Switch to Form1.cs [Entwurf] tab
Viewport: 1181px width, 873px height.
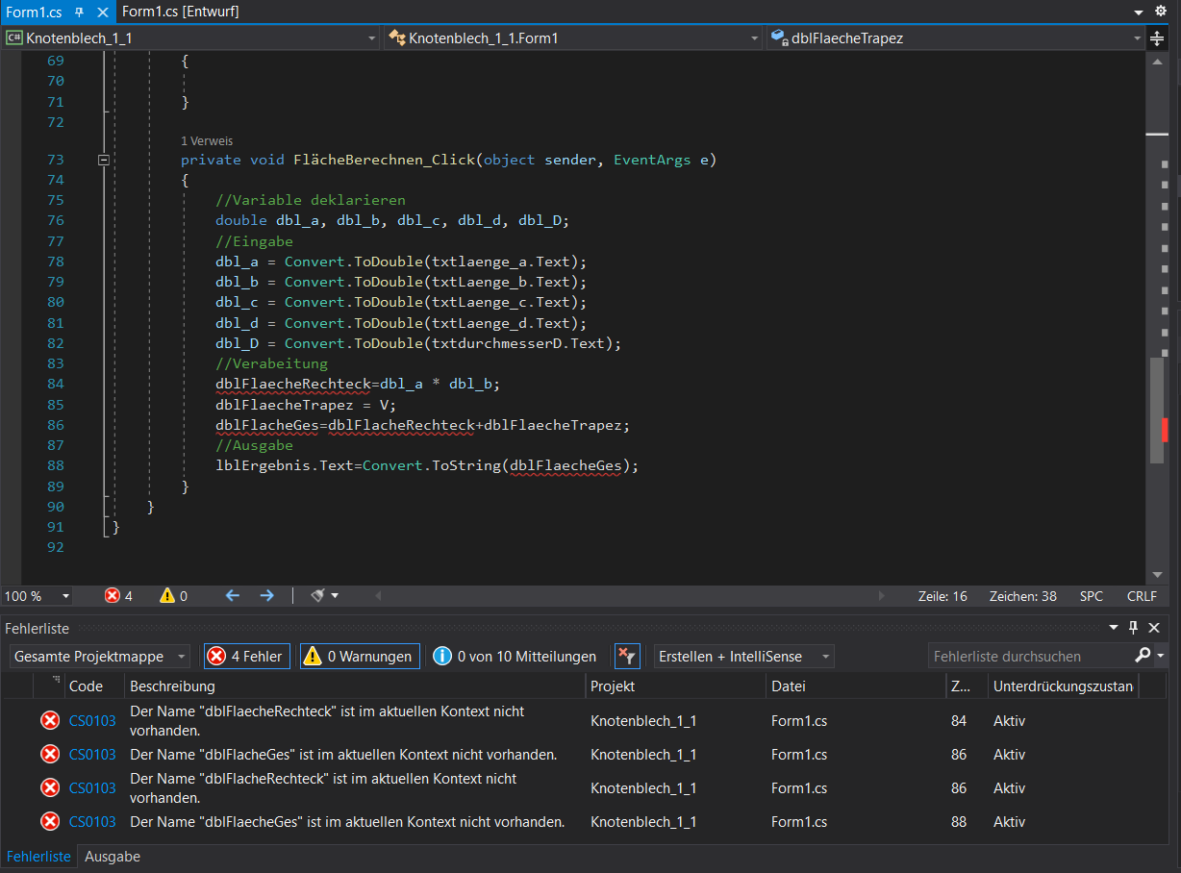pyautogui.click(x=181, y=12)
